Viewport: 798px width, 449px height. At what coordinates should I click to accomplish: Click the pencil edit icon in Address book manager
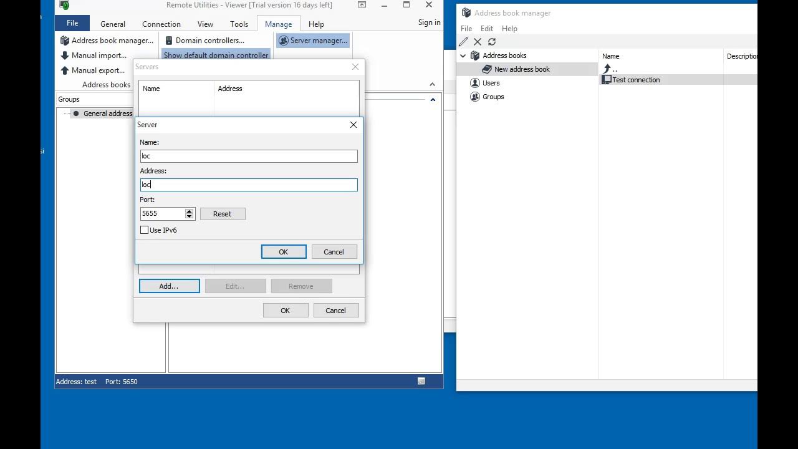point(463,42)
